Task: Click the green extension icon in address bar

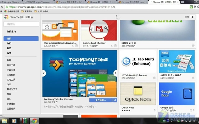Action: (x=191, y=7)
